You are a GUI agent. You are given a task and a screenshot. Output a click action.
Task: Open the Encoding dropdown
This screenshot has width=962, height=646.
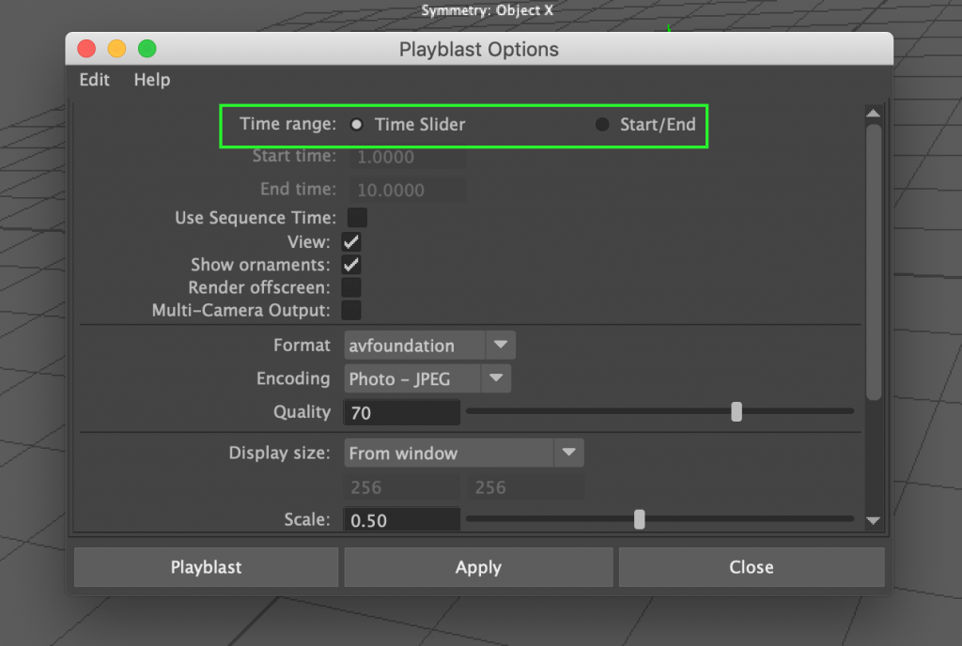(497, 378)
